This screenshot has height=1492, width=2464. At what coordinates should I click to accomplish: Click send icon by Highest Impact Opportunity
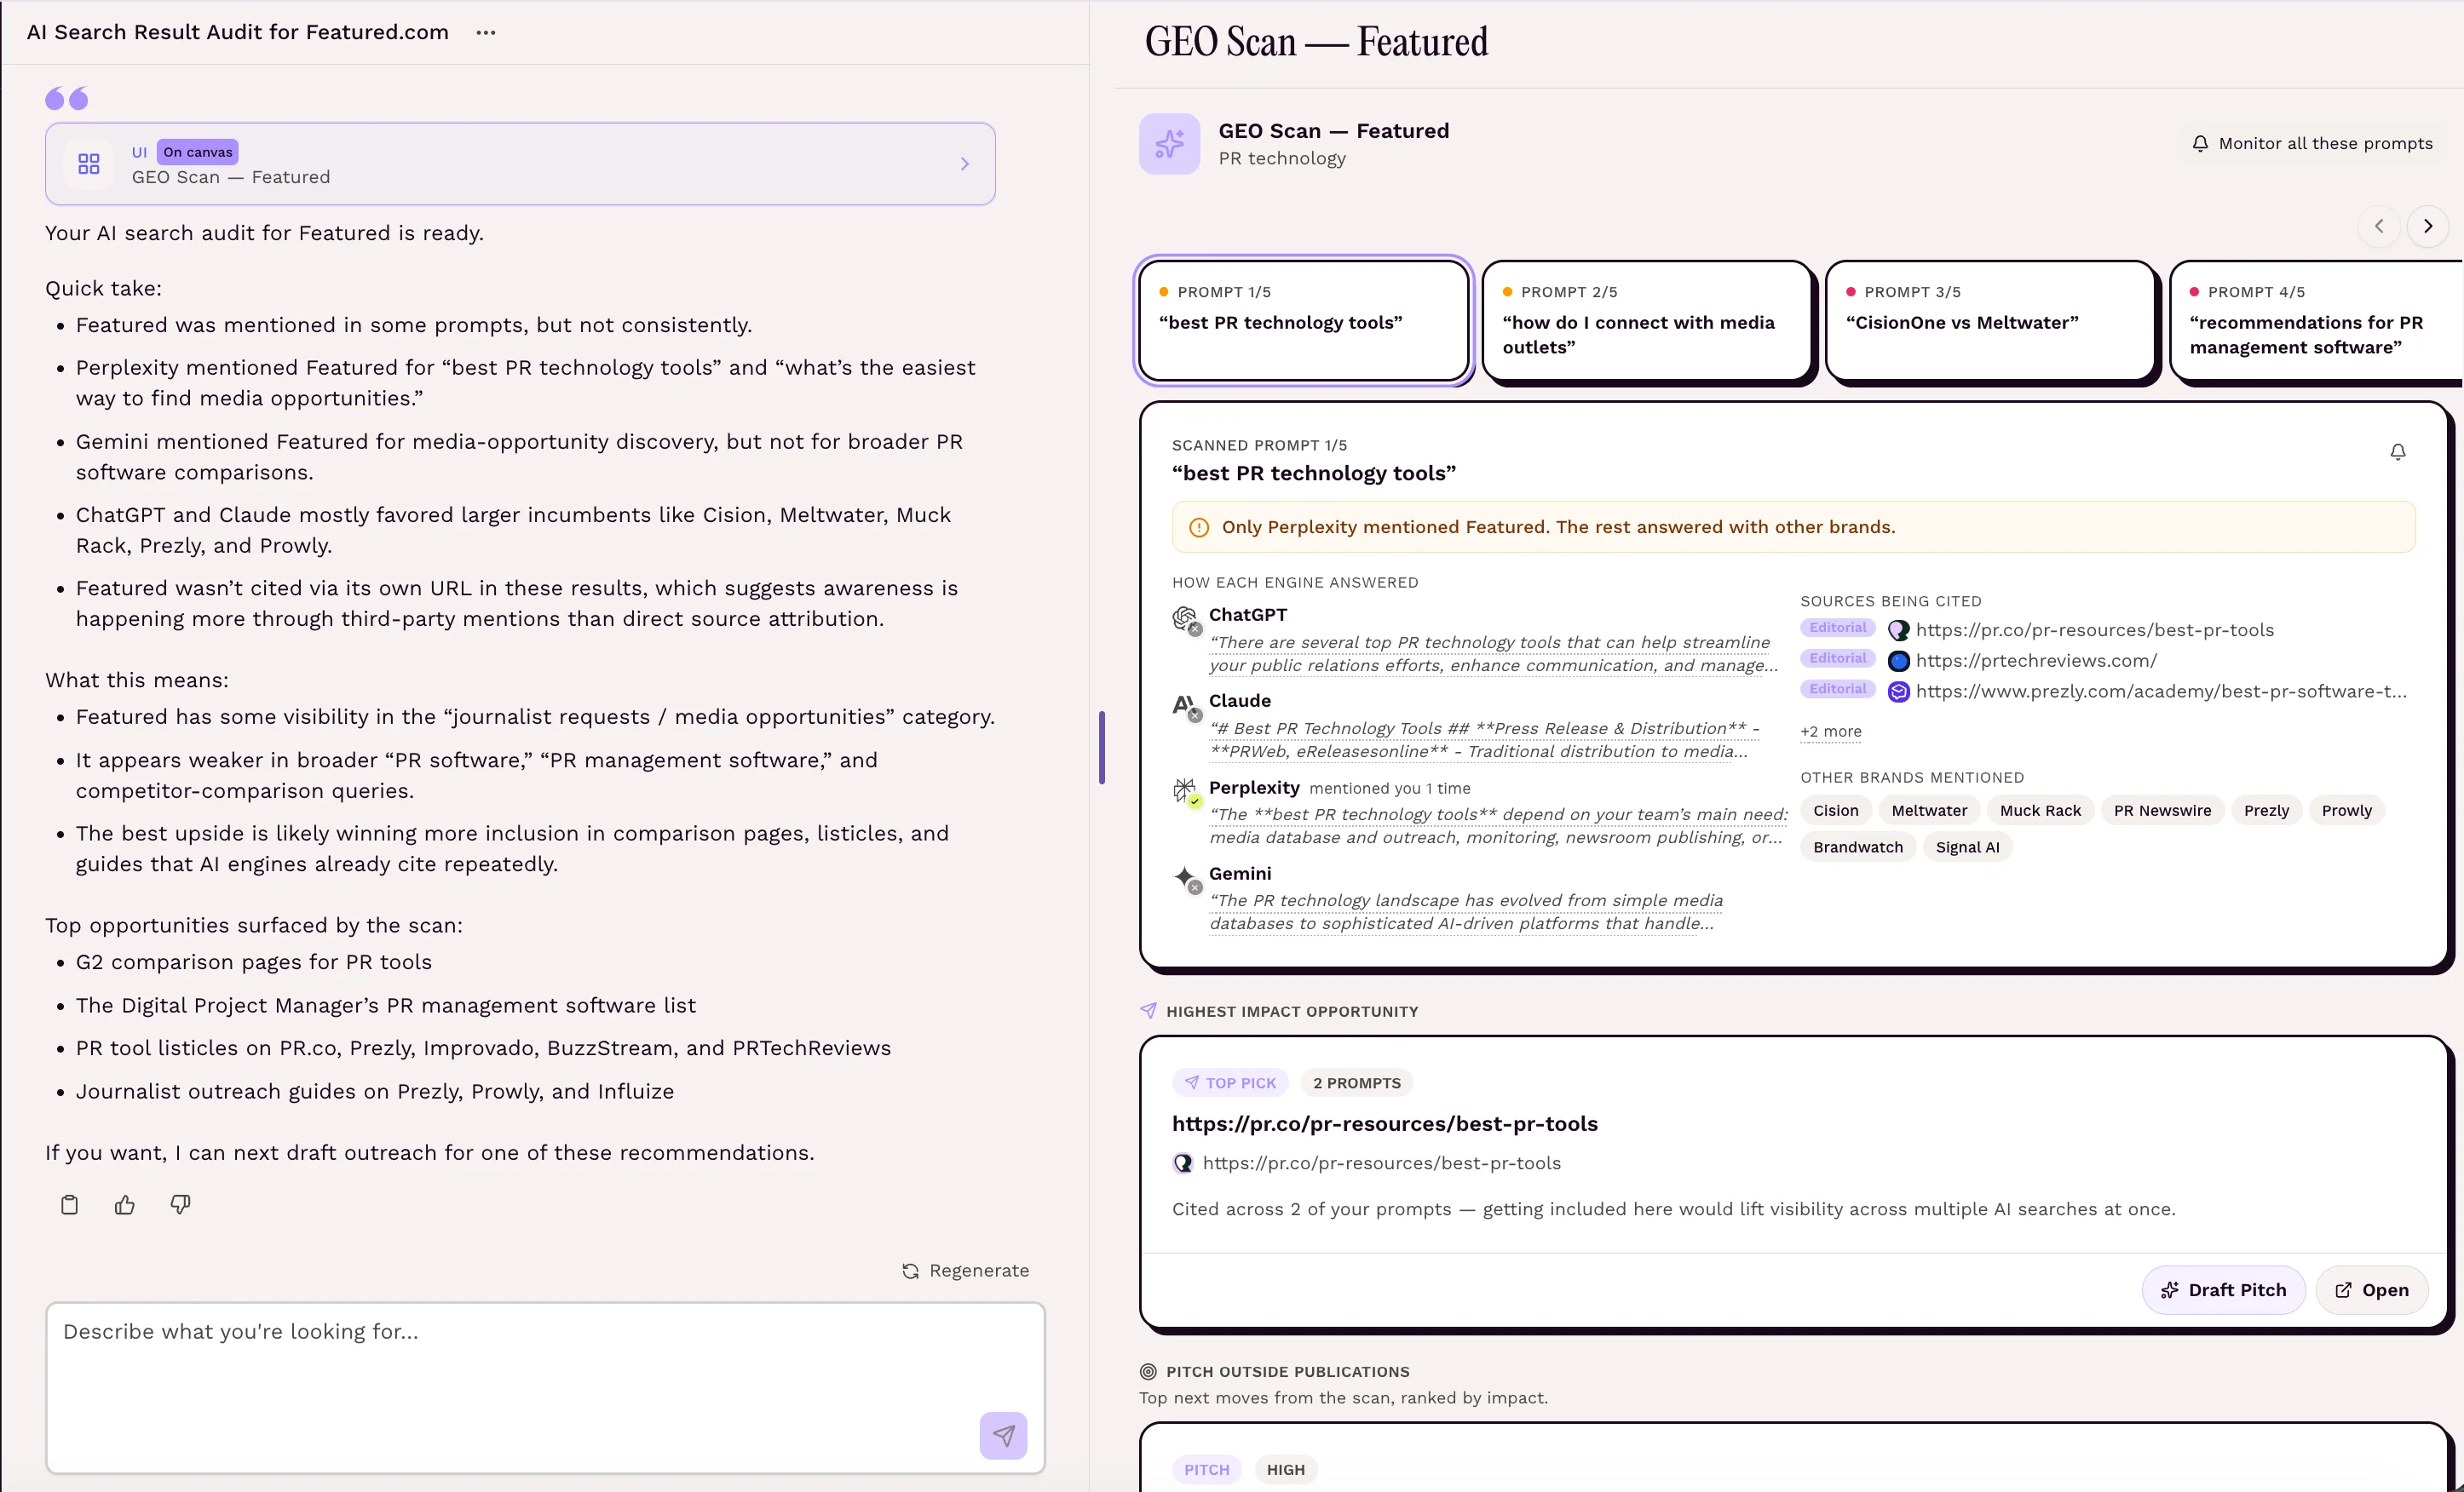pos(1148,1012)
